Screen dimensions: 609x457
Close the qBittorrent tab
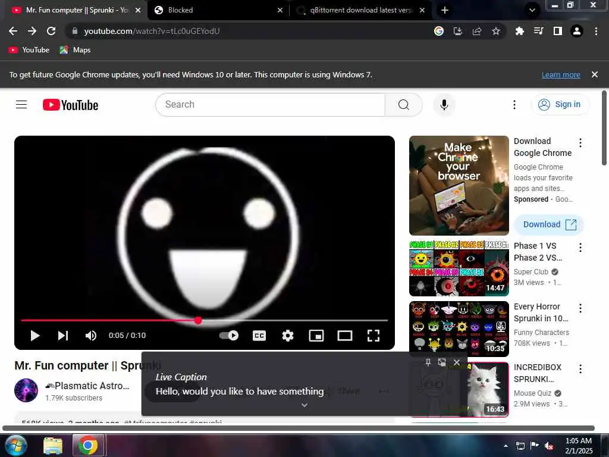pos(422,10)
